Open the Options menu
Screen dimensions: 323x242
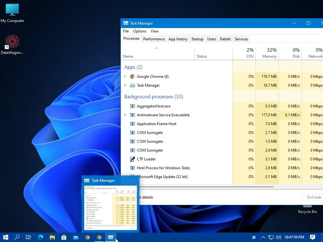click(140, 31)
